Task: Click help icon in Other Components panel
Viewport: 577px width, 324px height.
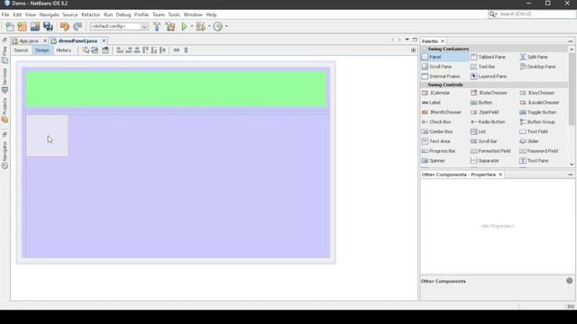Action: click(x=569, y=281)
